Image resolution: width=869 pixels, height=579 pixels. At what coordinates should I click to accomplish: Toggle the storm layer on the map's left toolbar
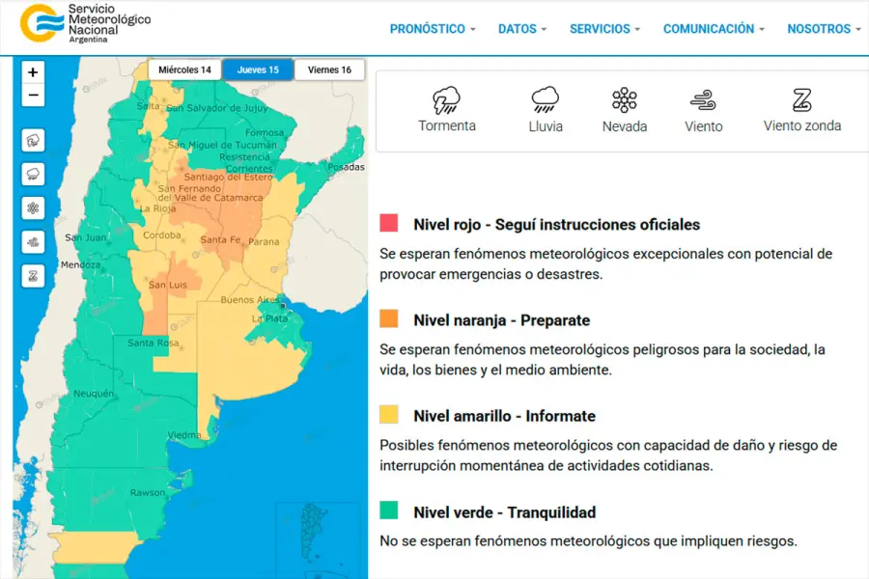pyautogui.click(x=34, y=141)
